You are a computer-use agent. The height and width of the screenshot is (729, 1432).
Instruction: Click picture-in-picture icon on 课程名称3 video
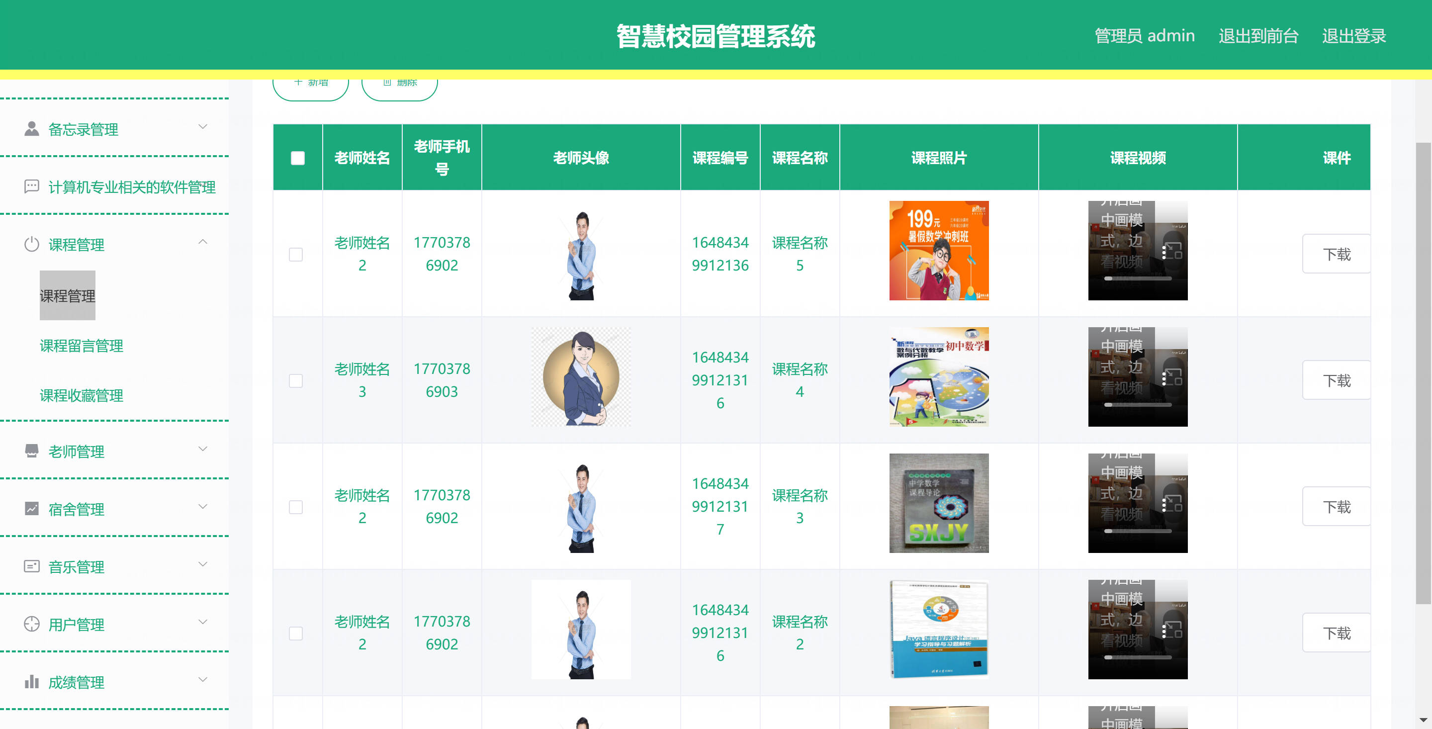(1173, 504)
